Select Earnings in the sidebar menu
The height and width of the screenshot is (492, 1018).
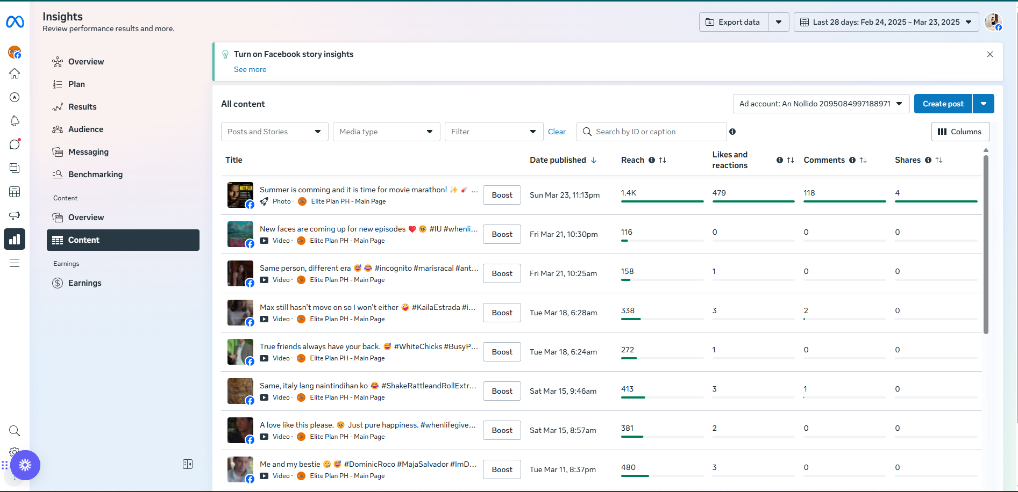point(84,283)
